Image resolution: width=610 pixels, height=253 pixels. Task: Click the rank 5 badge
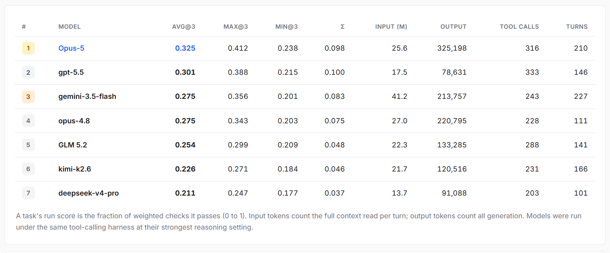pos(28,145)
